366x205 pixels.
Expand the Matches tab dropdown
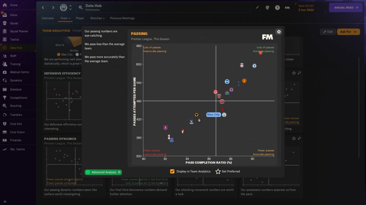(x=98, y=18)
